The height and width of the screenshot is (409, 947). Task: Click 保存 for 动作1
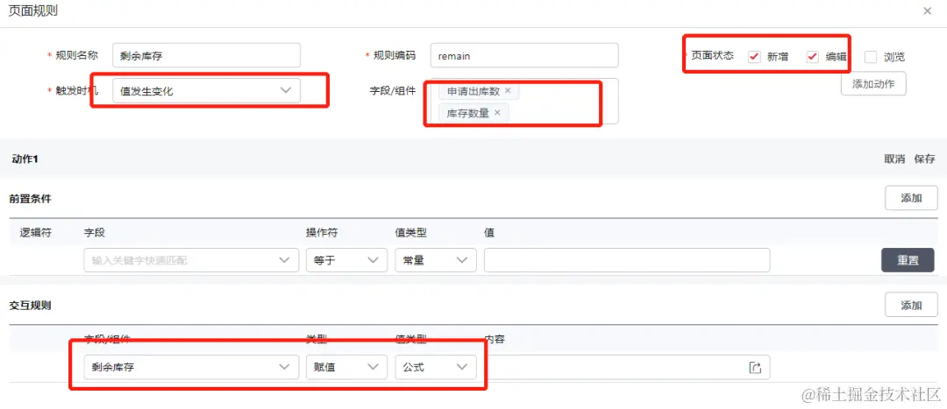coord(925,159)
